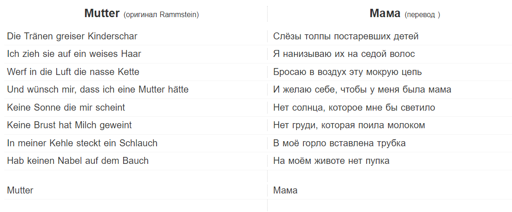Image resolution: width=512 pixels, height=212 pixels.
Task: Click translation "На моём животе нет пупка"
Action: pos(331,161)
